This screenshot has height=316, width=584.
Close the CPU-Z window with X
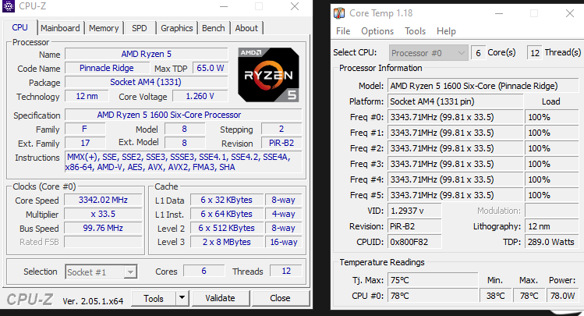(x=295, y=6)
